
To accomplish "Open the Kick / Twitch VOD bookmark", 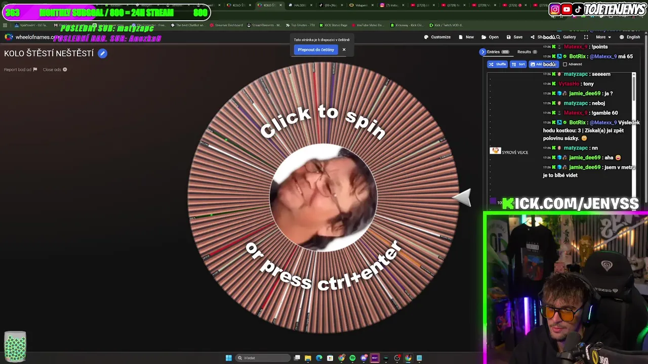I will 447,25.
